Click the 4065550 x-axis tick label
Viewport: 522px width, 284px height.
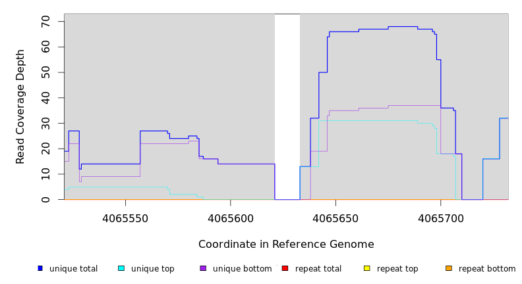pyautogui.click(x=125, y=218)
